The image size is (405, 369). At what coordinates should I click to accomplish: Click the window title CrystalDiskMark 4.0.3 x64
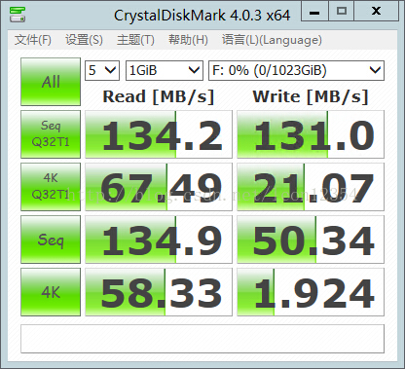click(202, 16)
